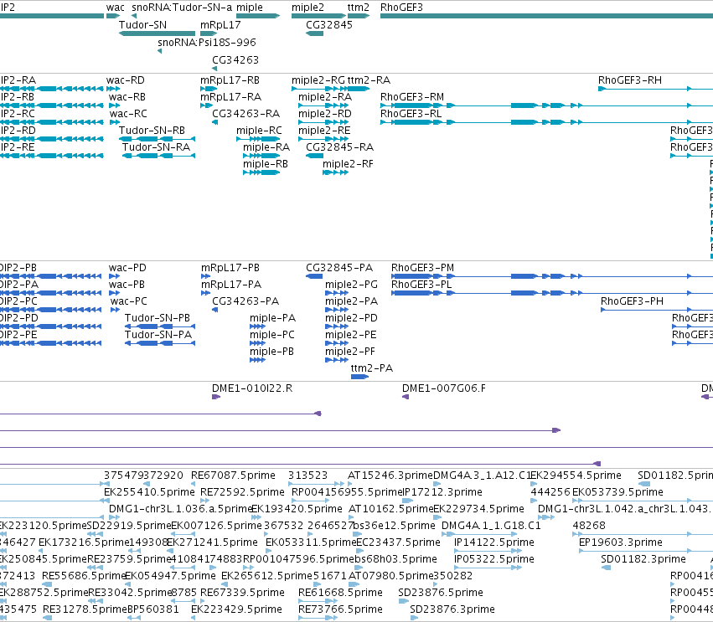Viewport: 713px width, 622px height.
Task: Click clone end DME1-007G06.F
Action: [444, 389]
